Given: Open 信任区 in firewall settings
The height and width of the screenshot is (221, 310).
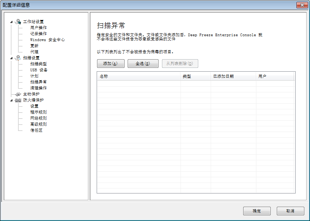Looking at the screenshot, I should (x=36, y=130).
